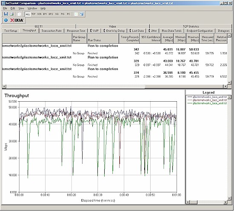Open the View menu
Image resolution: width=234 pixels, height=211 pixels.
(x=21, y=8)
